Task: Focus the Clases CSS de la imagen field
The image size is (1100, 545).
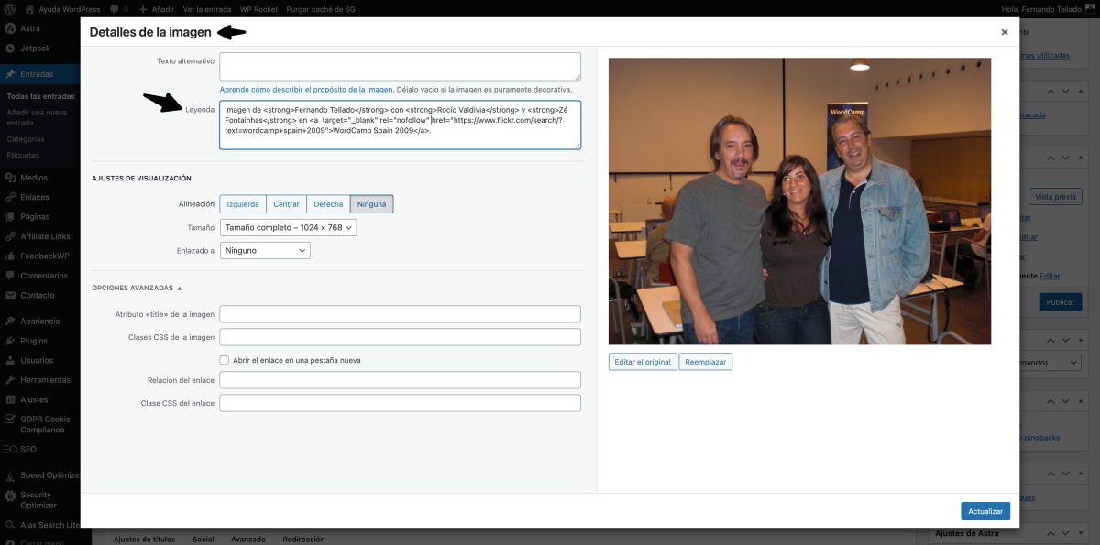Action: click(401, 337)
